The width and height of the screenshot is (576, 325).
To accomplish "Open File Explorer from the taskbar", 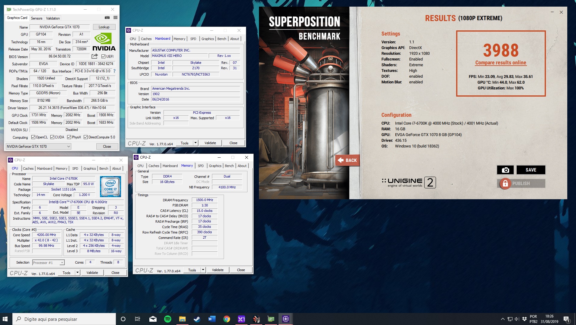I will click(182, 319).
